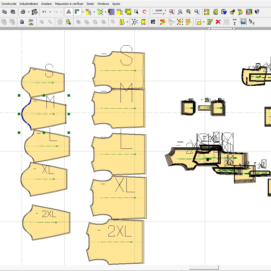
Task: Open the Gradare menu
Action: click(46, 4)
